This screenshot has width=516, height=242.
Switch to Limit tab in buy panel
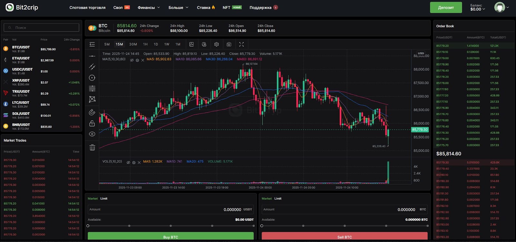click(x=104, y=199)
